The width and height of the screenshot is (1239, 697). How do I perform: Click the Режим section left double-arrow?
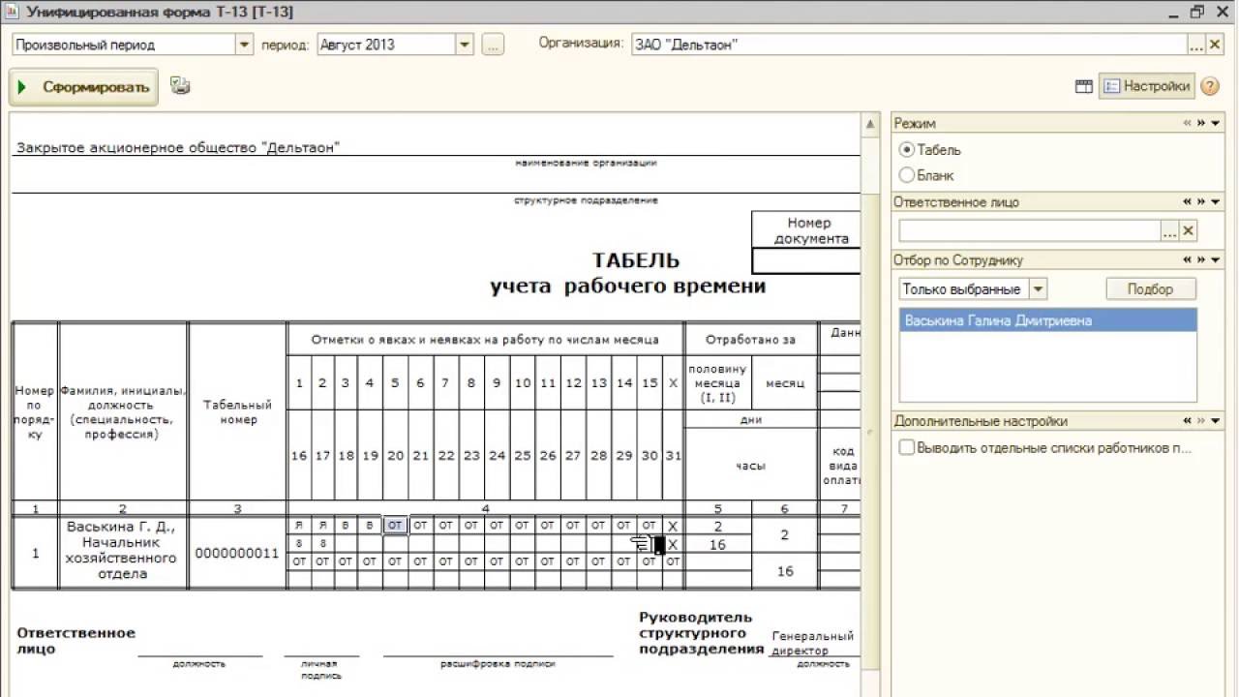pos(1187,123)
